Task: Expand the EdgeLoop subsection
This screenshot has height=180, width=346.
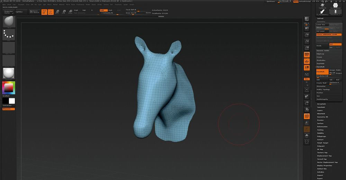Action: pyautogui.click(x=320, y=54)
